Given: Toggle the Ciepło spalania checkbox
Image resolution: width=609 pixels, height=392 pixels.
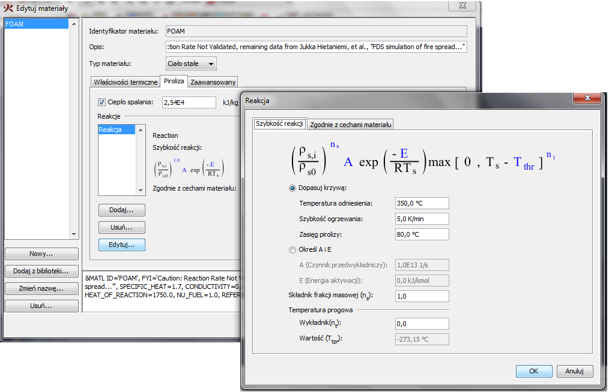Looking at the screenshot, I should click(x=101, y=102).
